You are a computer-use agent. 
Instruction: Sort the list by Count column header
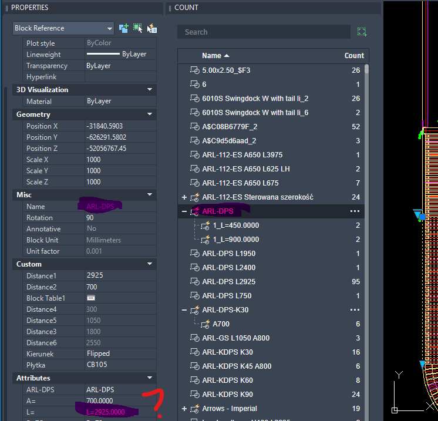point(354,56)
